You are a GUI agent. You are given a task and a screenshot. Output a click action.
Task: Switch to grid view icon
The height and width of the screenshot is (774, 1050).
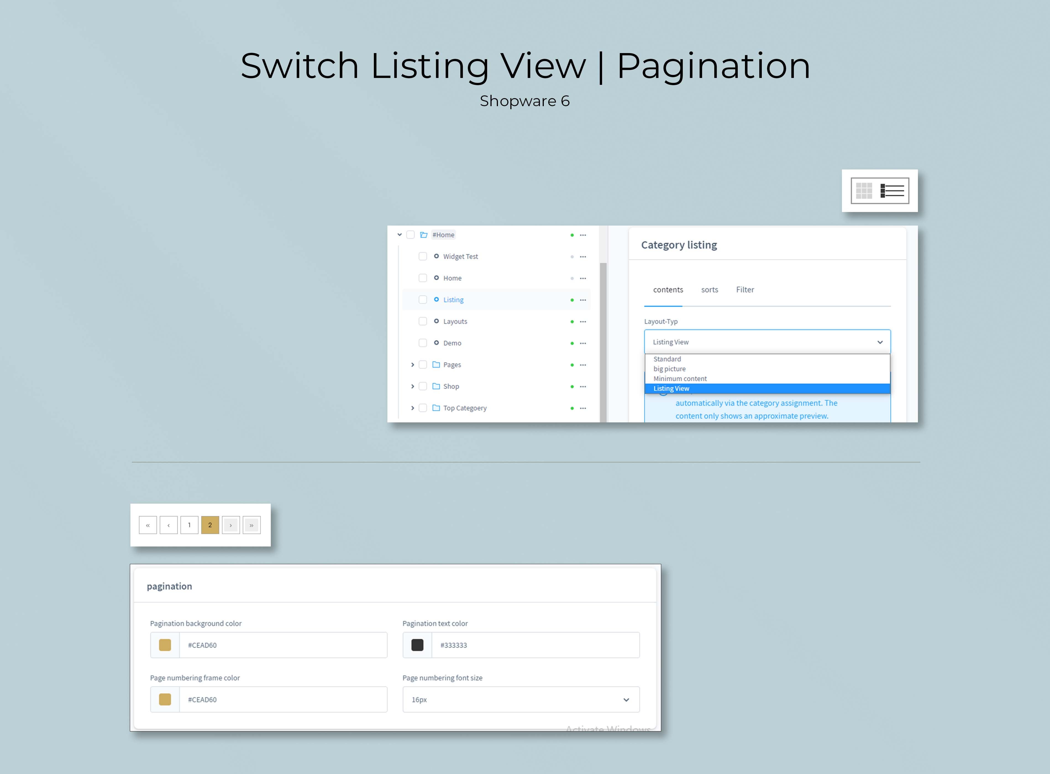tap(863, 191)
